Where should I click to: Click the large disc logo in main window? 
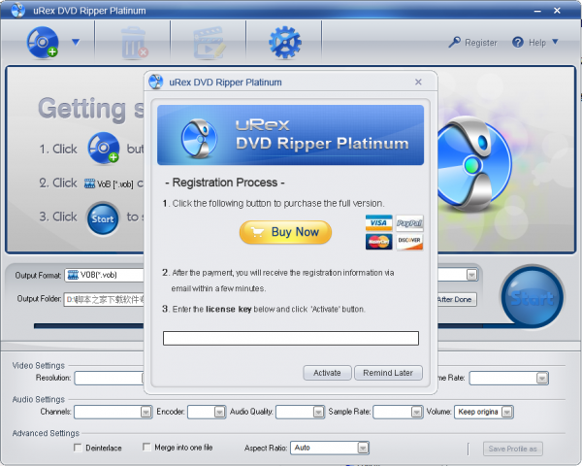474,164
